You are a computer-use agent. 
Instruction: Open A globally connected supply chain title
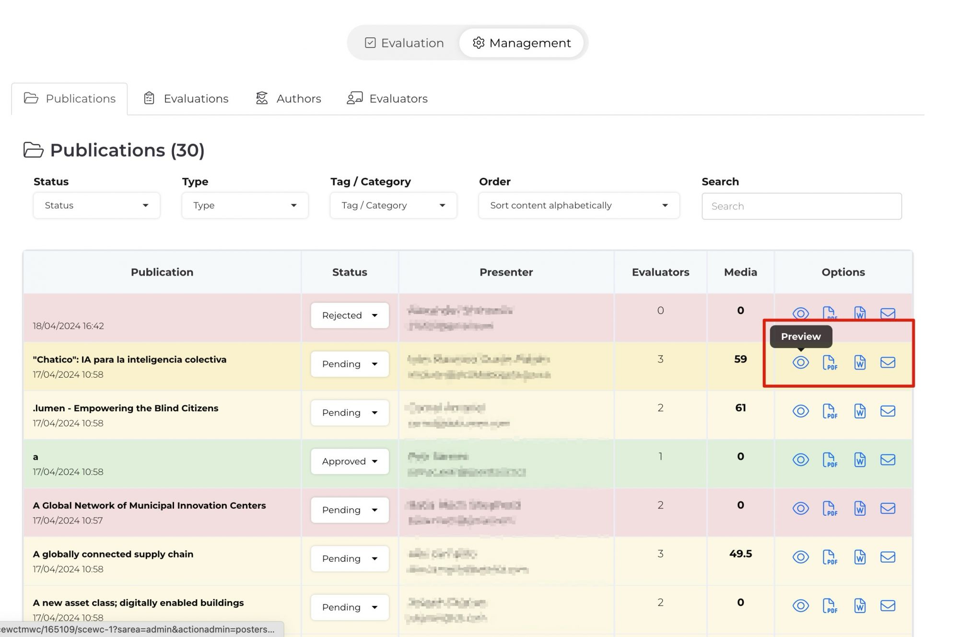[x=113, y=554]
